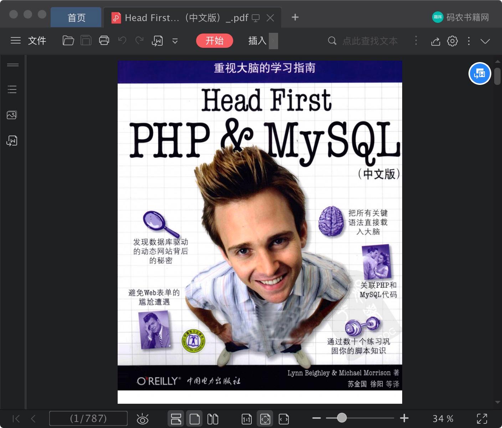Print the document with printer icon
Screen dimensions: 502x428
tap(104, 41)
